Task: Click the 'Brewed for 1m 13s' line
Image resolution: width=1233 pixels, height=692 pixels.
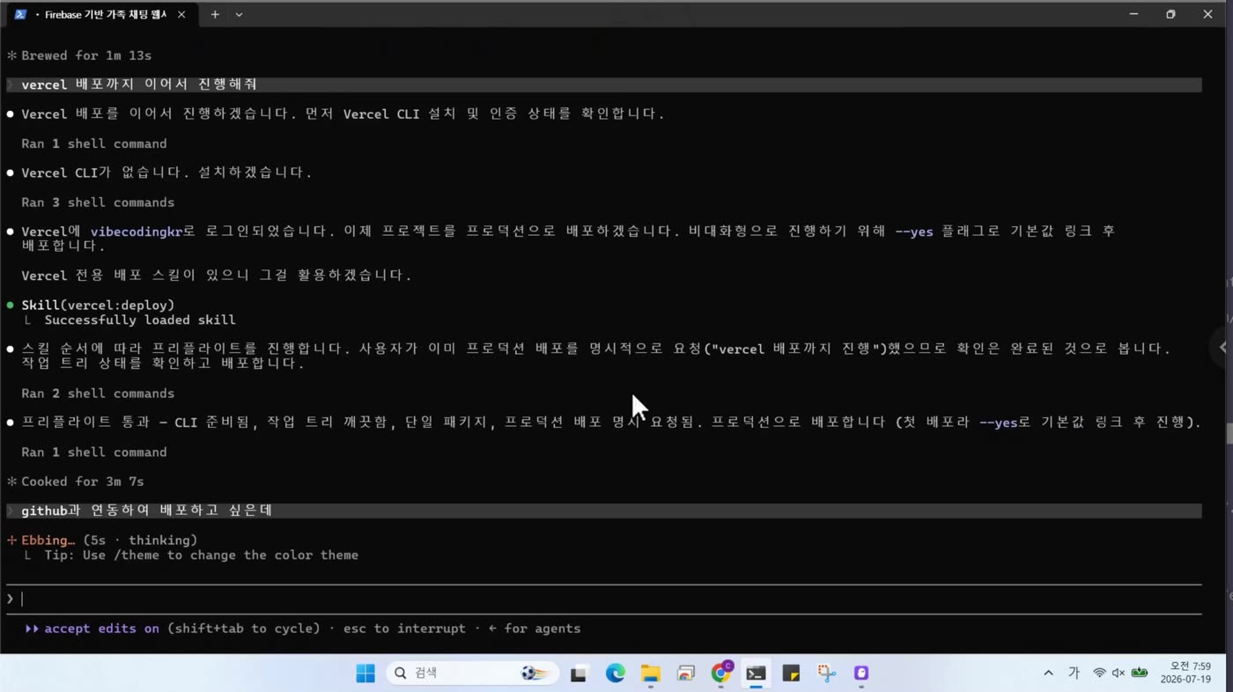Action: (79, 55)
